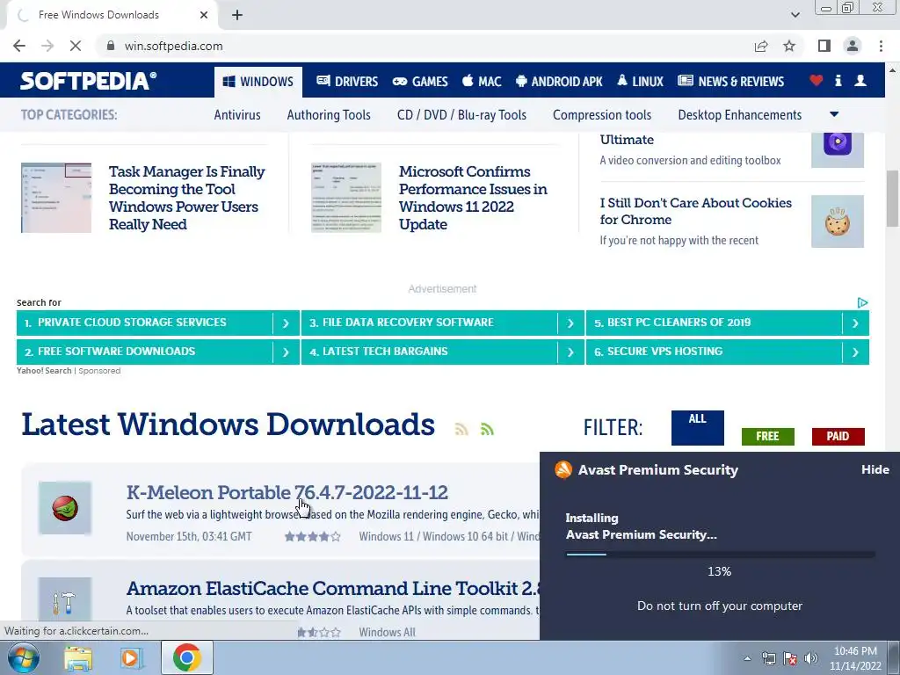Open Private Cloud Storage Services ad
Screen dimensions: 900x675
click(132, 323)
